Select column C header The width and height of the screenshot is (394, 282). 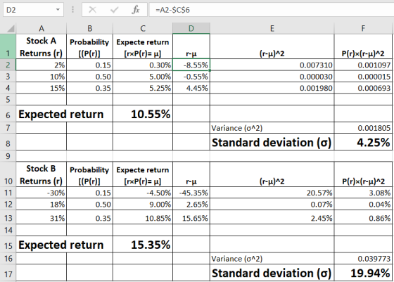click(x=143, y=28)
